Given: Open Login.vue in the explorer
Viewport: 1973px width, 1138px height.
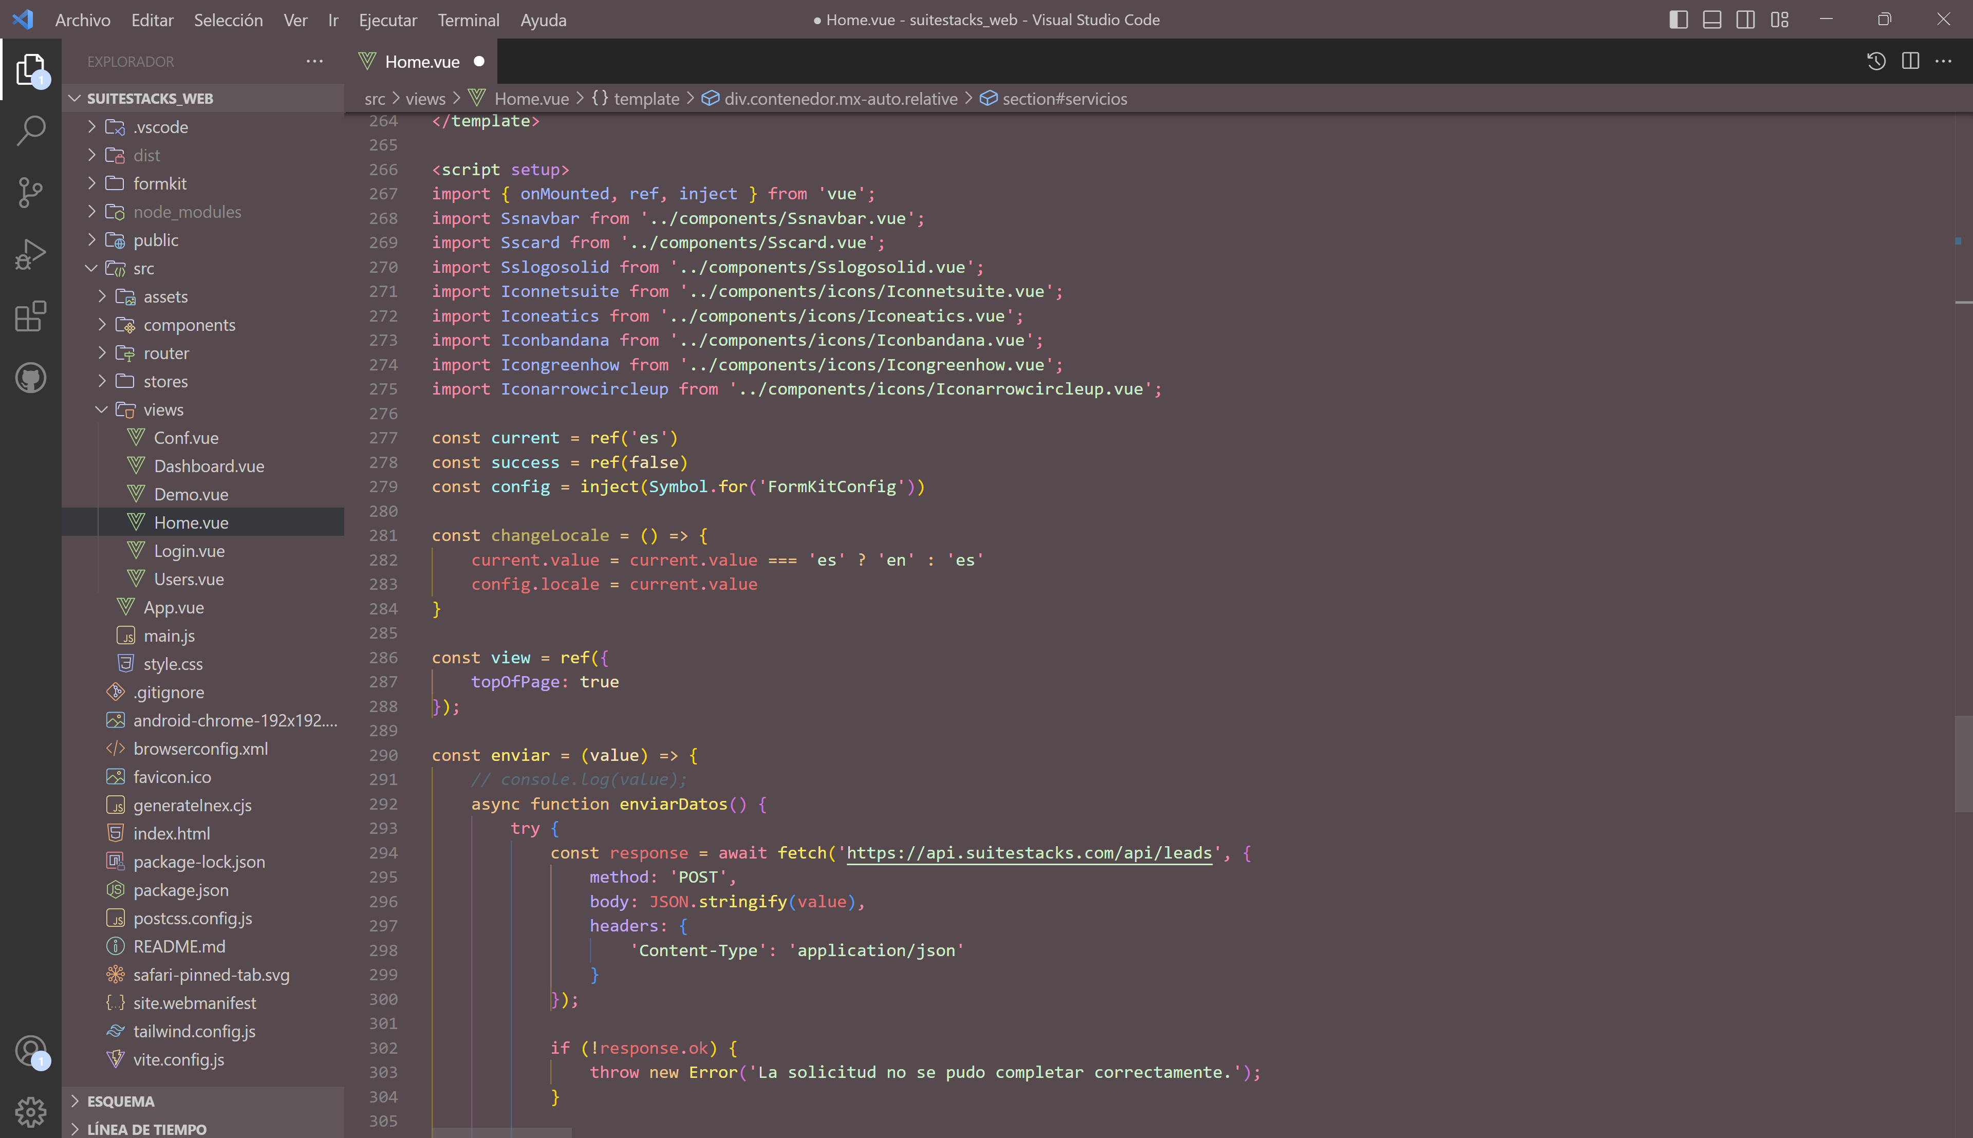Looking at the screenshot, I should (189, 551).
